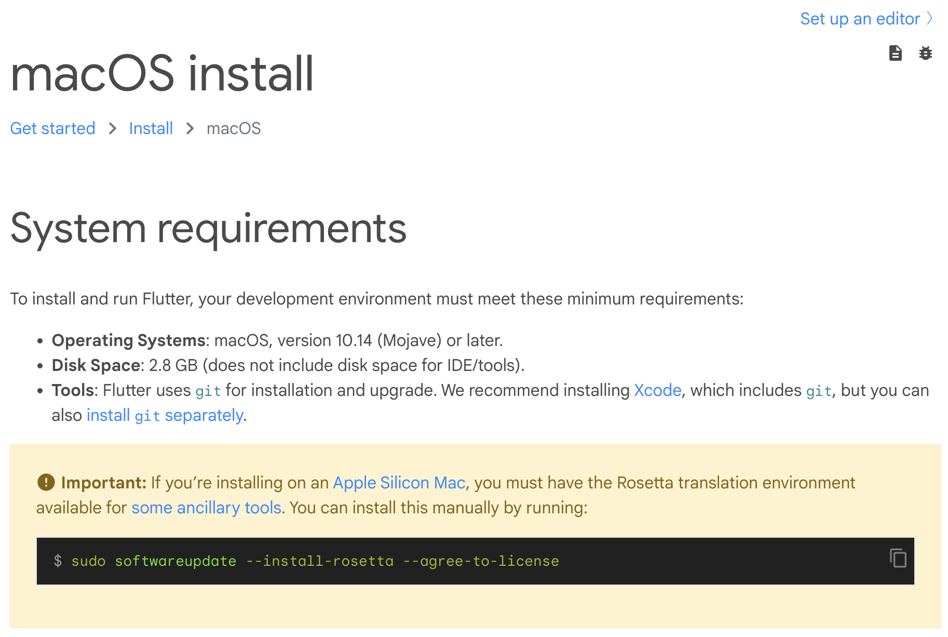Click the report issue bug icon
This screenshot has height=637, width=948.
coord(925,53)
